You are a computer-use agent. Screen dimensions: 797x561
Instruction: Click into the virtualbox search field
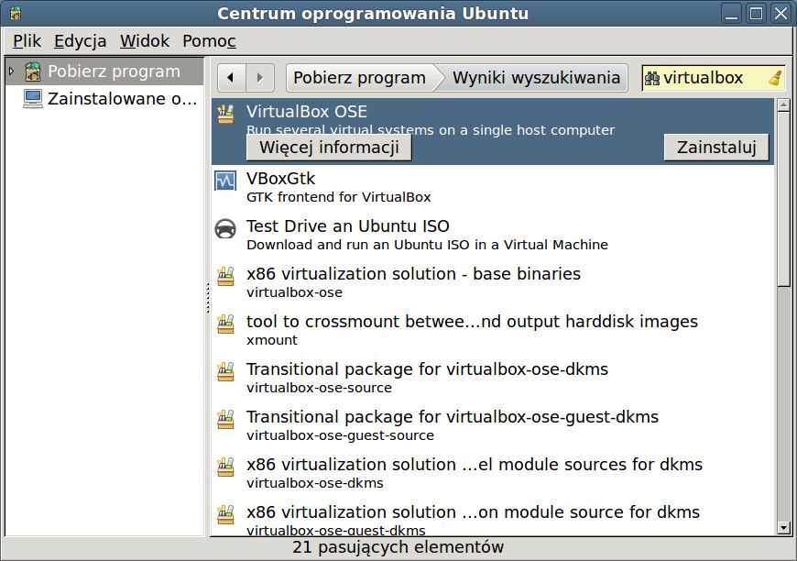pyautogui.click(x=713, y=78)
